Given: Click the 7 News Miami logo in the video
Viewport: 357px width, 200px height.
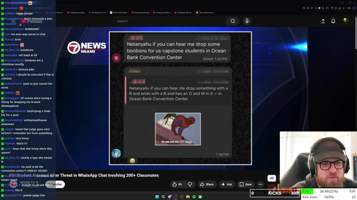Looking at the screenshot, I should (87, 47).
